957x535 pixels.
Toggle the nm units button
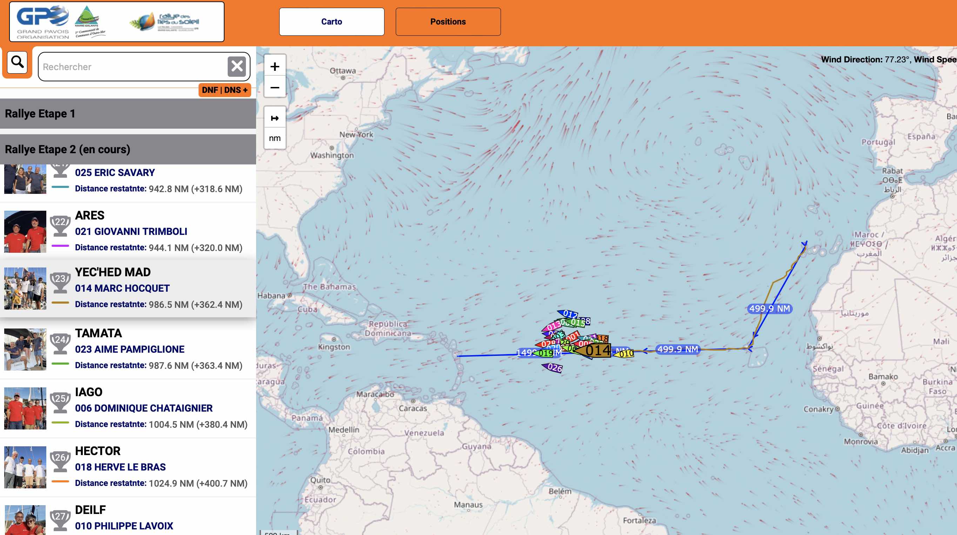pos(275,138)
